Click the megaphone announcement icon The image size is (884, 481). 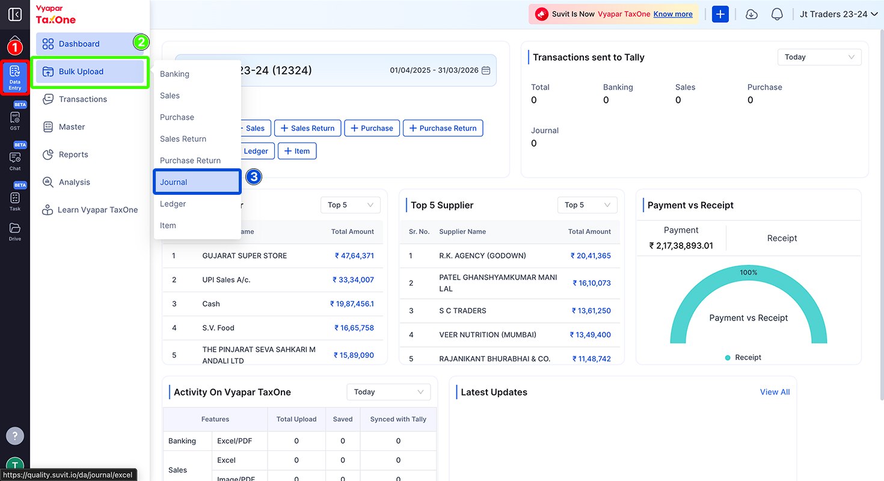coord(542,14)
